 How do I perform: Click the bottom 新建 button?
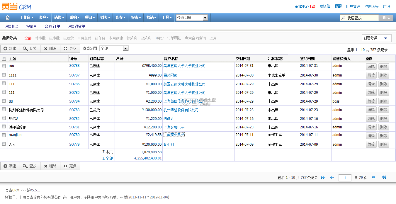10,166
